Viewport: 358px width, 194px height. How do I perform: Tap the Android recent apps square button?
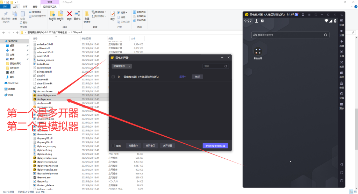[341, 181]
